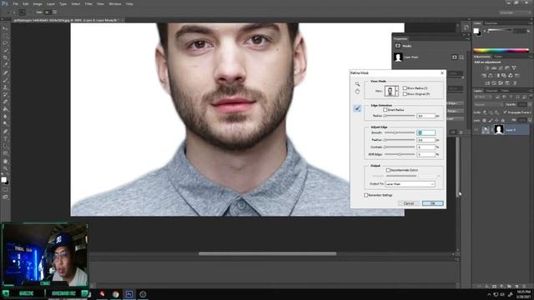Add a Channel Mixer adjustment
The height and width of the screenshot is (300, 534).
click(511, 76)
